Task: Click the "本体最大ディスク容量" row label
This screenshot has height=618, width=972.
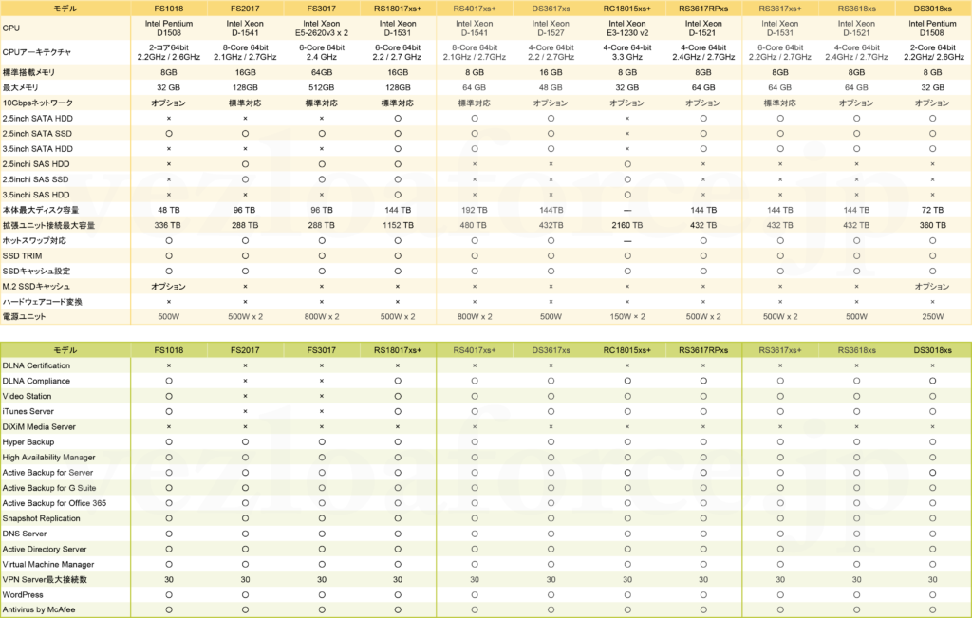Action: point(40,210)
